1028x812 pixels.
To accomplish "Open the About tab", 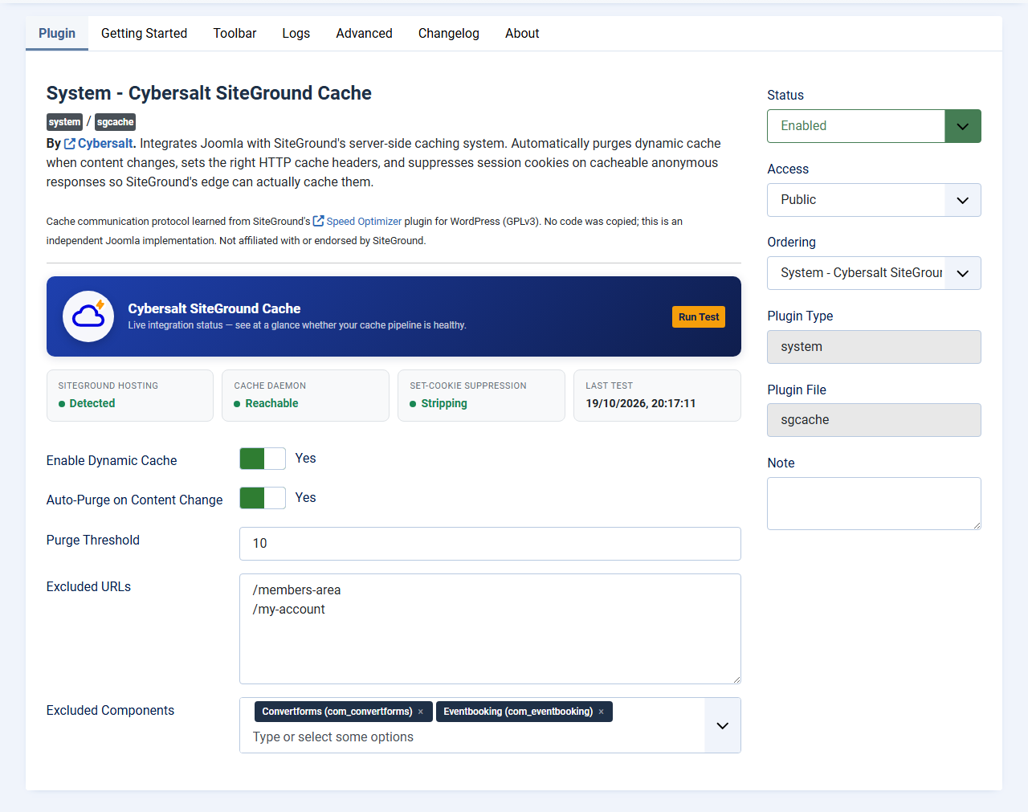I will click(x=522, y=33).
